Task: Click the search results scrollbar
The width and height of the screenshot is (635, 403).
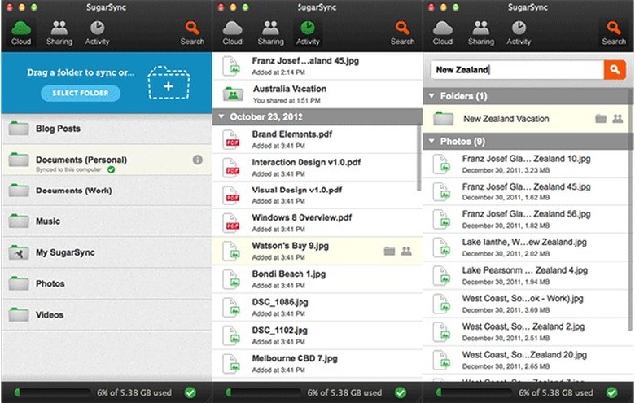Action: (631, 211)
